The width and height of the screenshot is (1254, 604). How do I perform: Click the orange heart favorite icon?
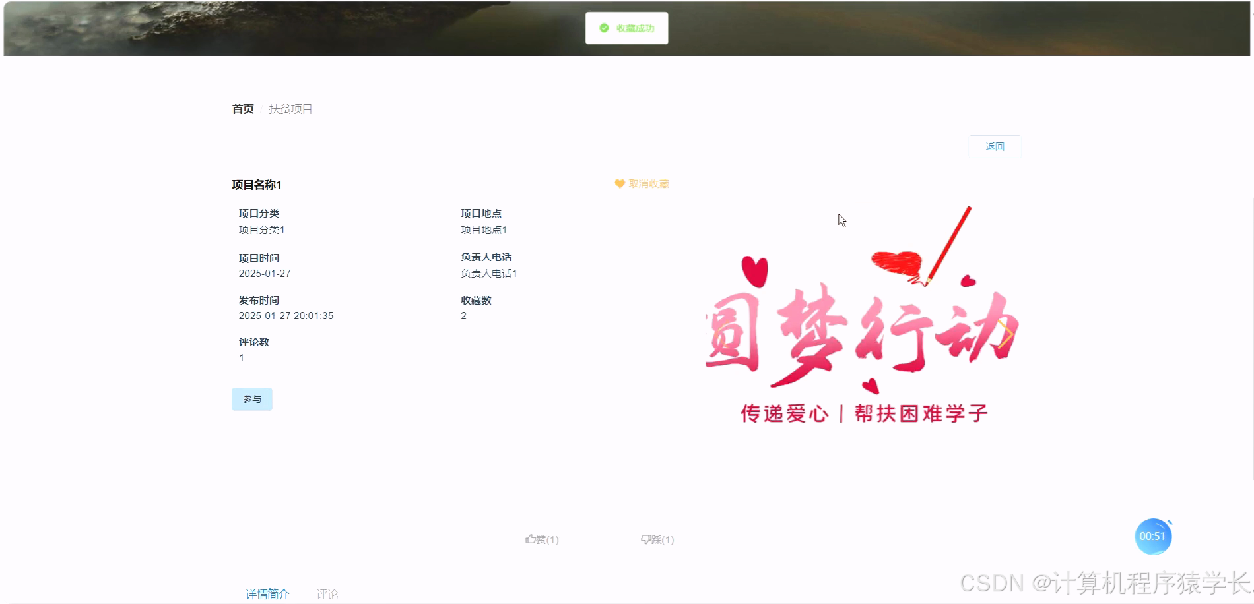pyautogui.click(x=619, y=184)
